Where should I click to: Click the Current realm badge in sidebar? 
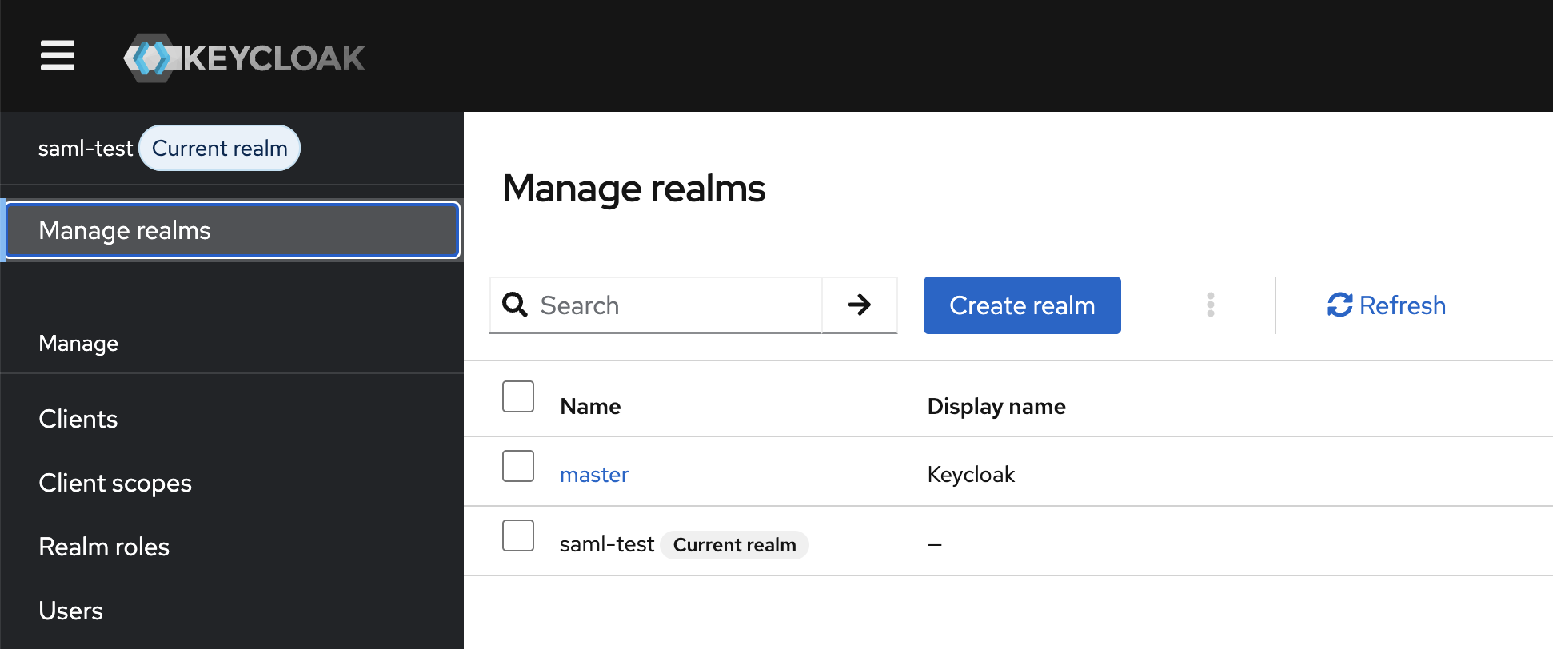220,148
